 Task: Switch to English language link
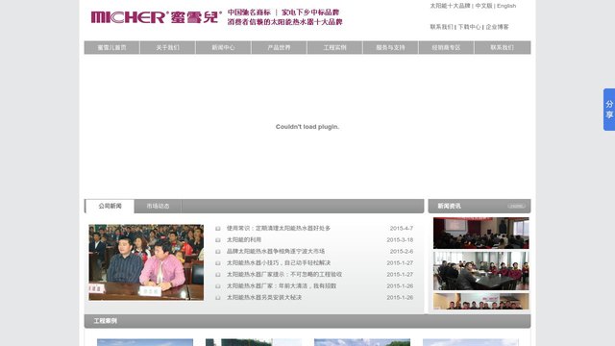click(506, 6)
